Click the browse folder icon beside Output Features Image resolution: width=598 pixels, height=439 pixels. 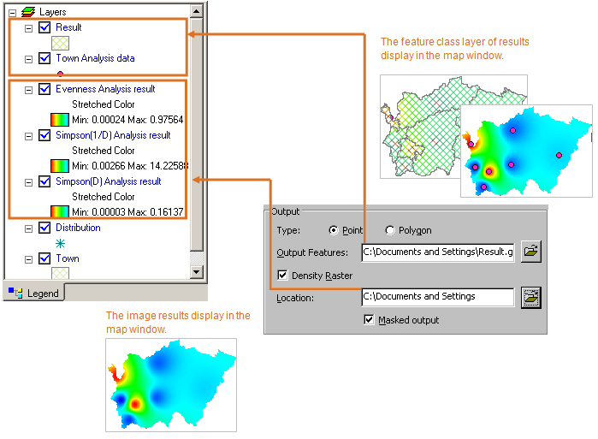(x=531, y=252)
